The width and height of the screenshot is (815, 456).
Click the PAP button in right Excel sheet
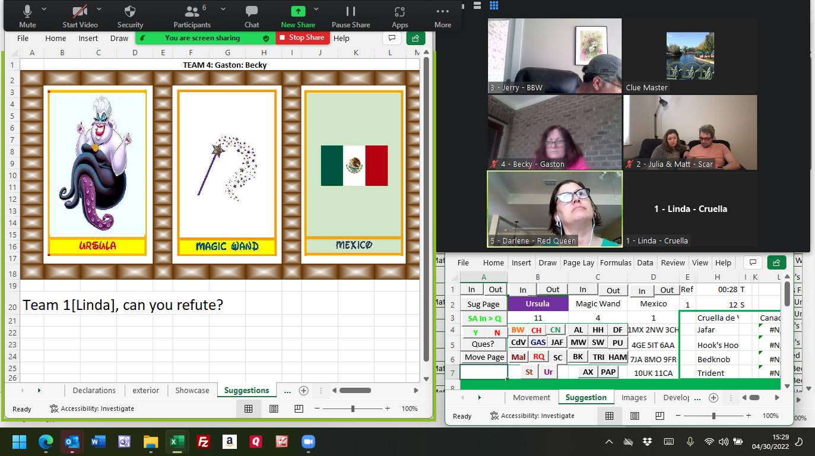pos(608,372)
